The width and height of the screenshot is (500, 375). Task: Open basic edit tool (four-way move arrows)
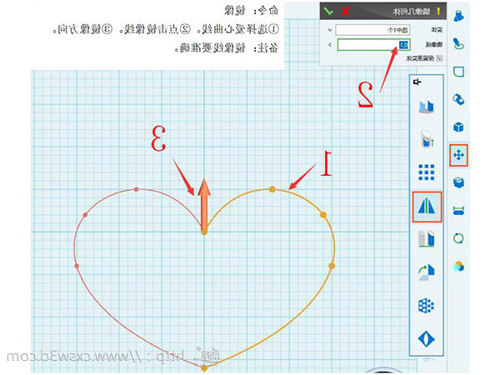click(458, 155)
